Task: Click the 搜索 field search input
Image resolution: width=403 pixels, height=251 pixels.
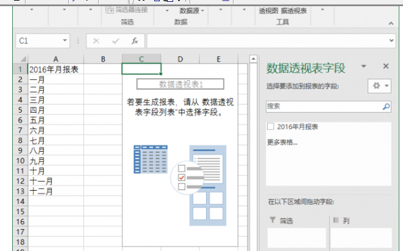Action: [322, 106]
